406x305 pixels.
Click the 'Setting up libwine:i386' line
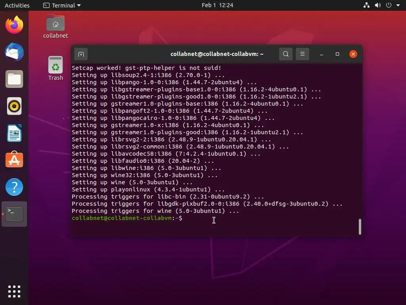click(146, 168)
